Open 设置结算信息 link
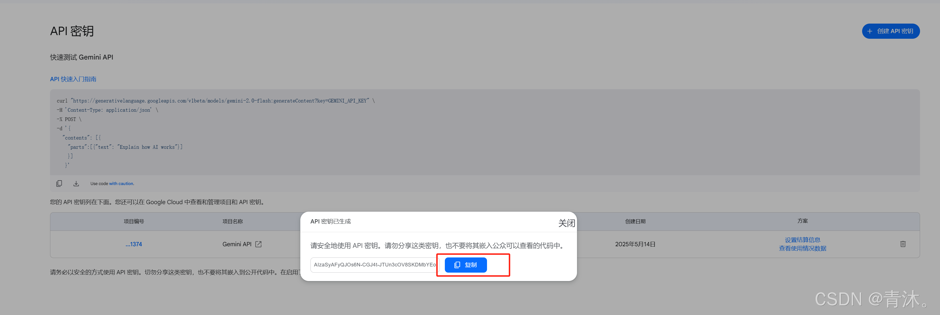 pos(803,240)
